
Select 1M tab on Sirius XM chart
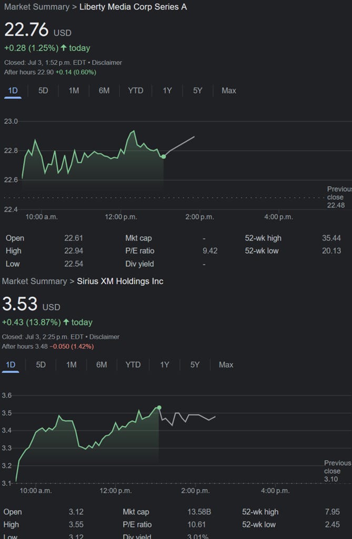[x=72, y=365]
